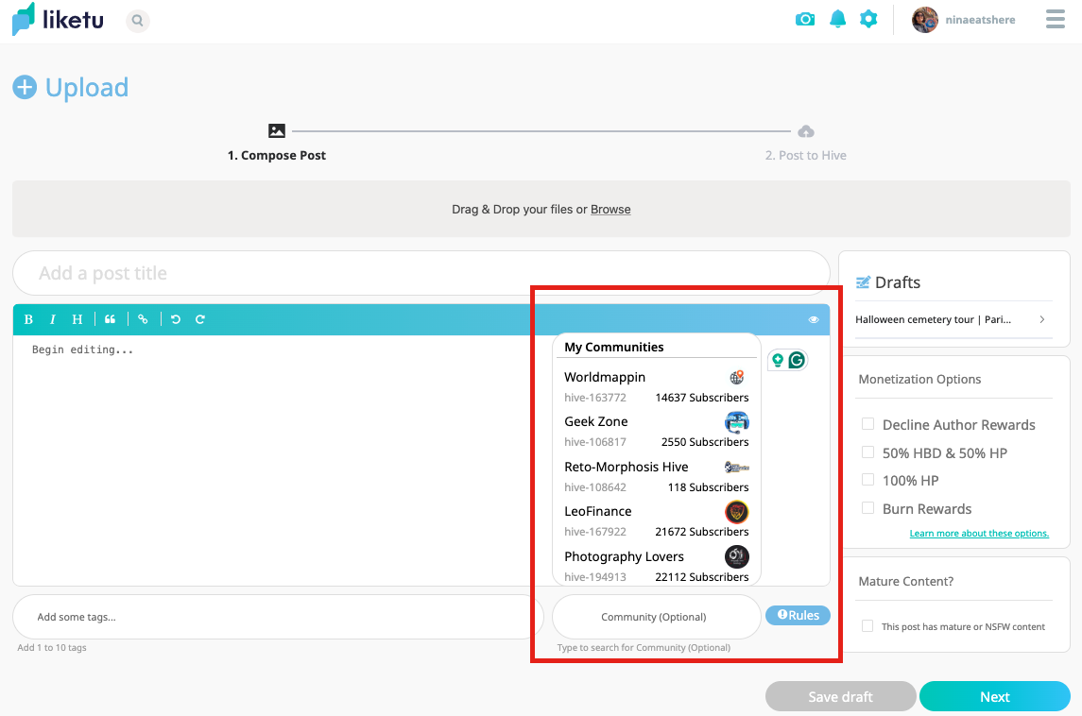Open Learn more about these options link
The width and height of the screenshot is (1082, 716).
979,533
